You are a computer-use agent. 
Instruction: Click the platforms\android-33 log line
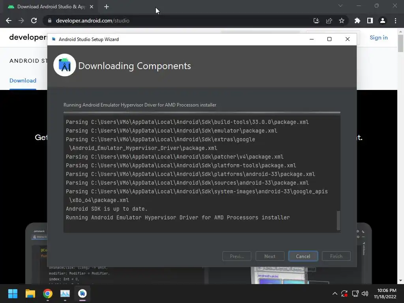click(190, 174)
